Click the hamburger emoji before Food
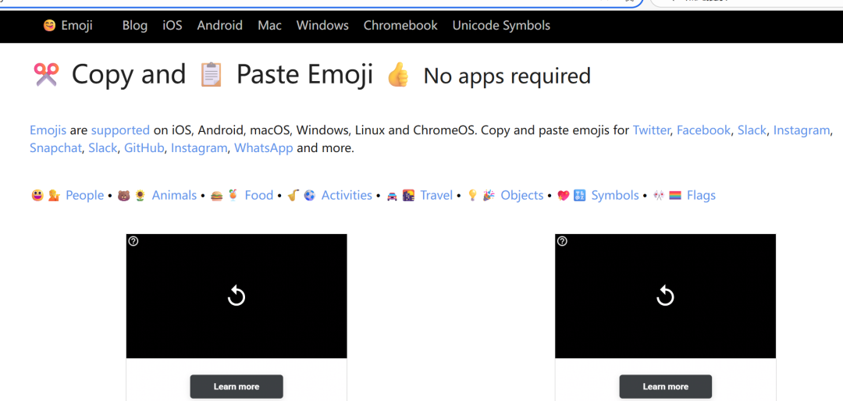Viewport: 843px width, 401px height. tap(217, 196)
